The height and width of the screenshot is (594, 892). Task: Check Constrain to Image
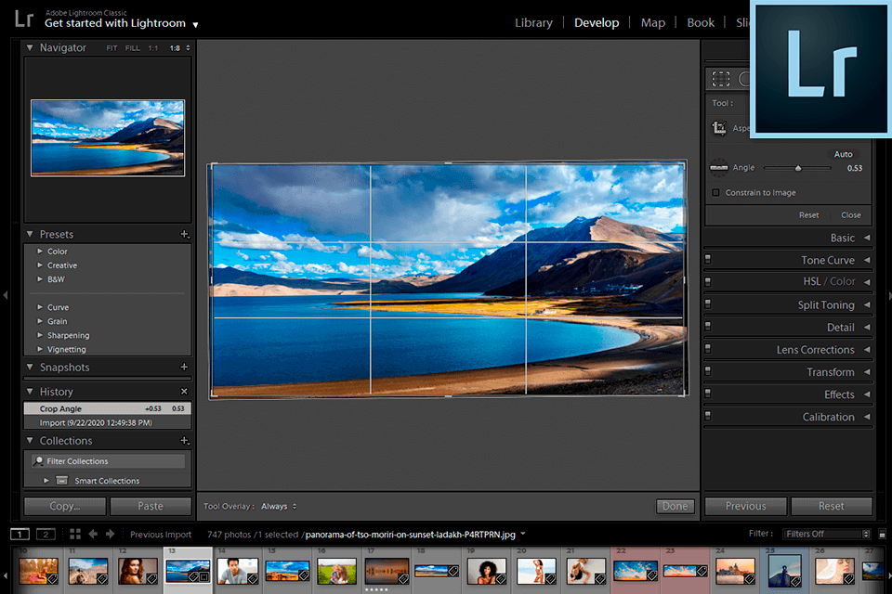[715, 193]
